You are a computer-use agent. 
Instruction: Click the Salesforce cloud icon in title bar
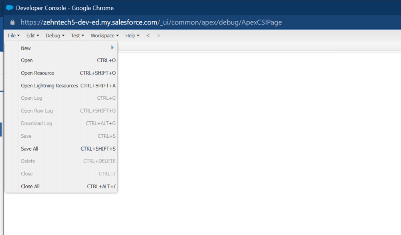[x=10, y=8]
